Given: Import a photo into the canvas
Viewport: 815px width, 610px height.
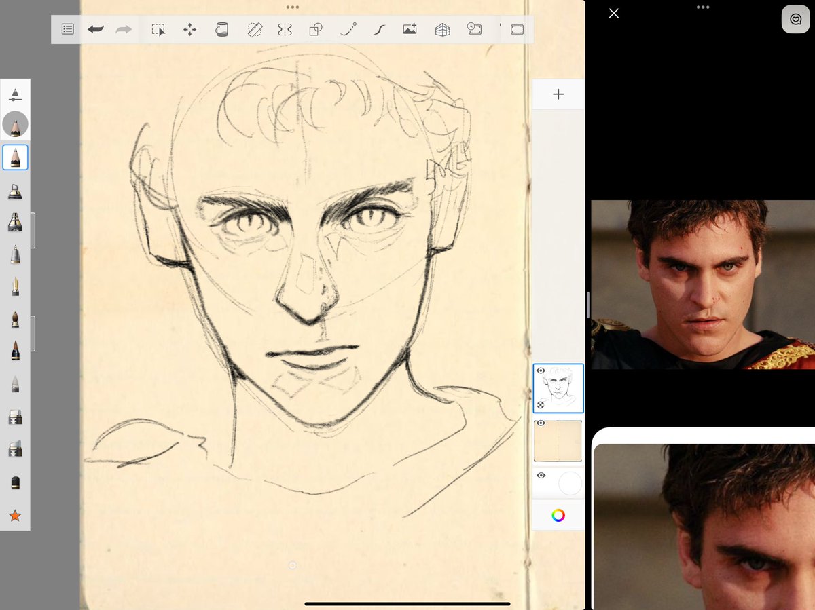Looking at the screenshot, I should pos(410,29).
